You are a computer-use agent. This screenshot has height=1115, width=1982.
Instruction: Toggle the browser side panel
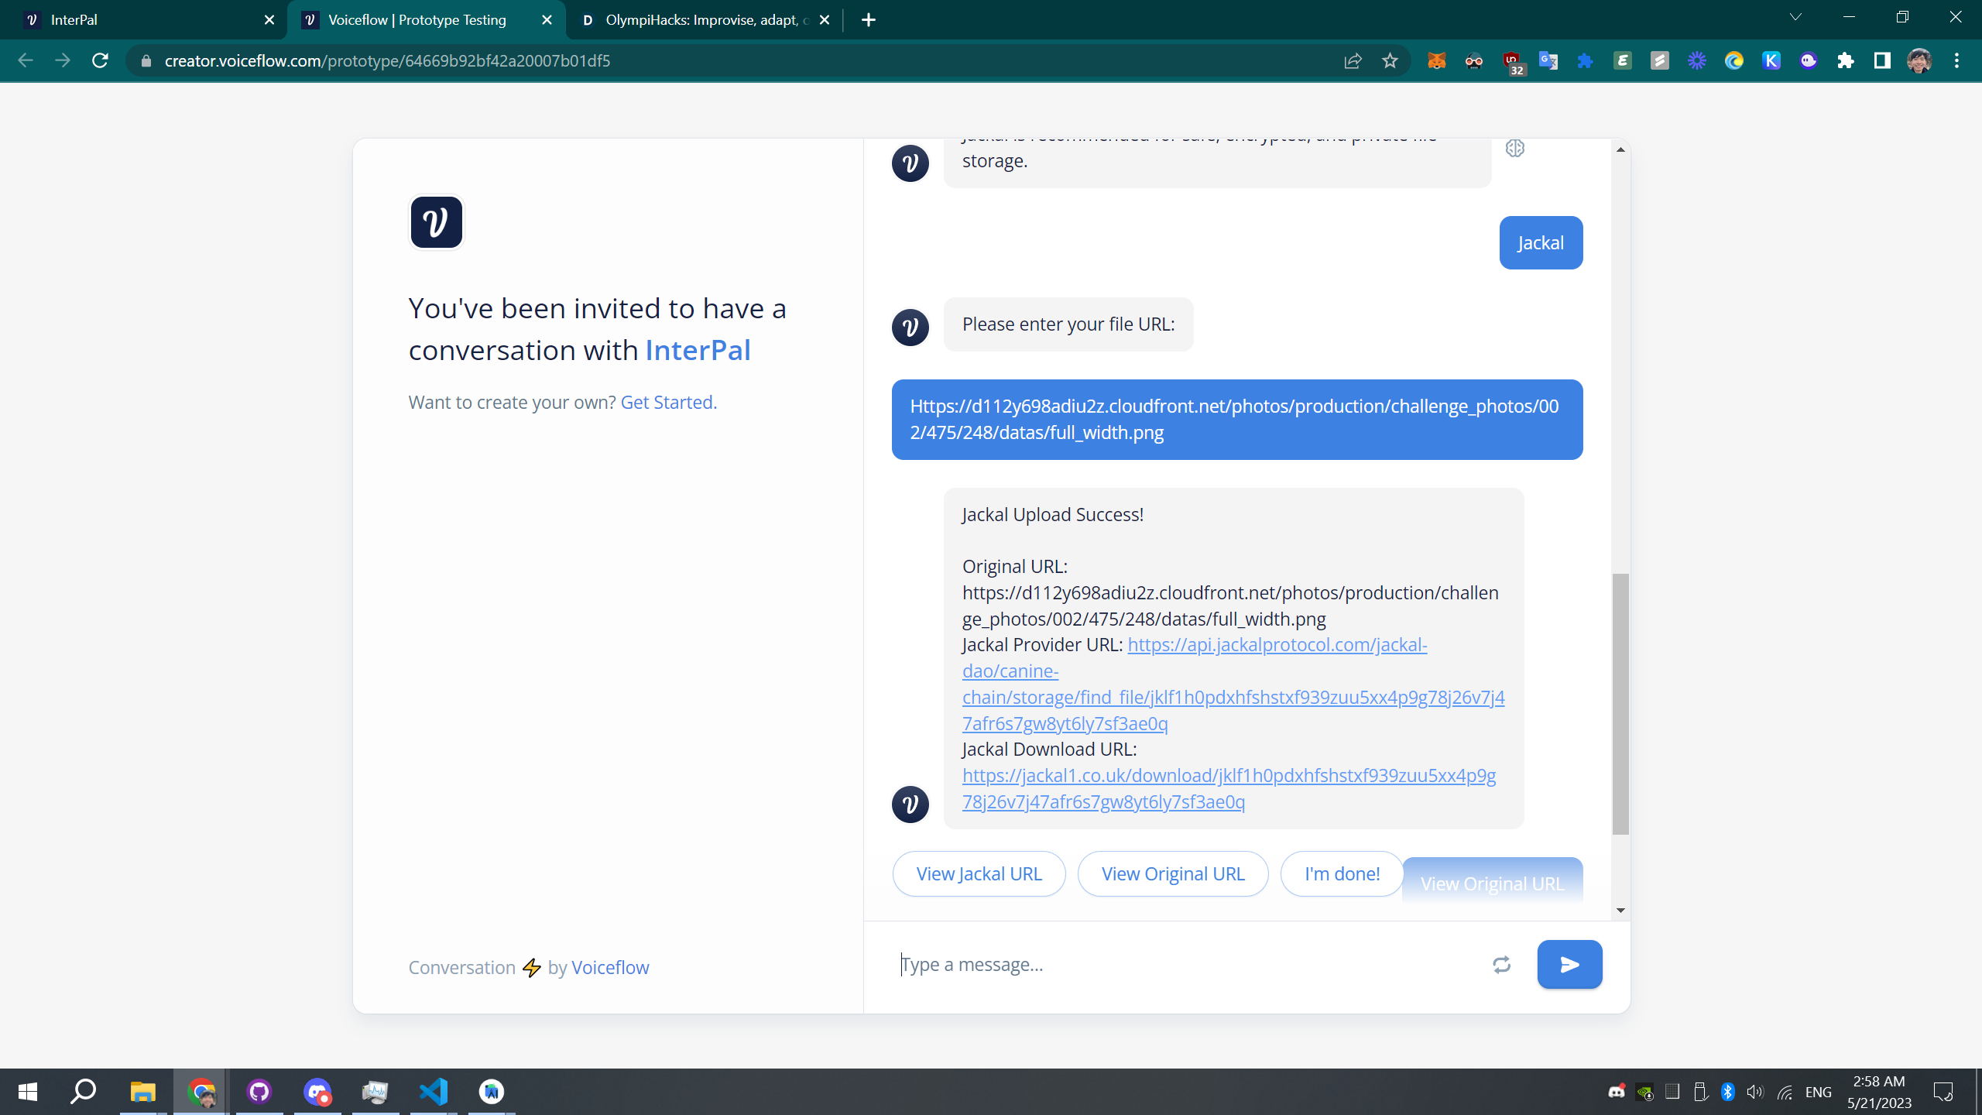tap(1882, 60)
